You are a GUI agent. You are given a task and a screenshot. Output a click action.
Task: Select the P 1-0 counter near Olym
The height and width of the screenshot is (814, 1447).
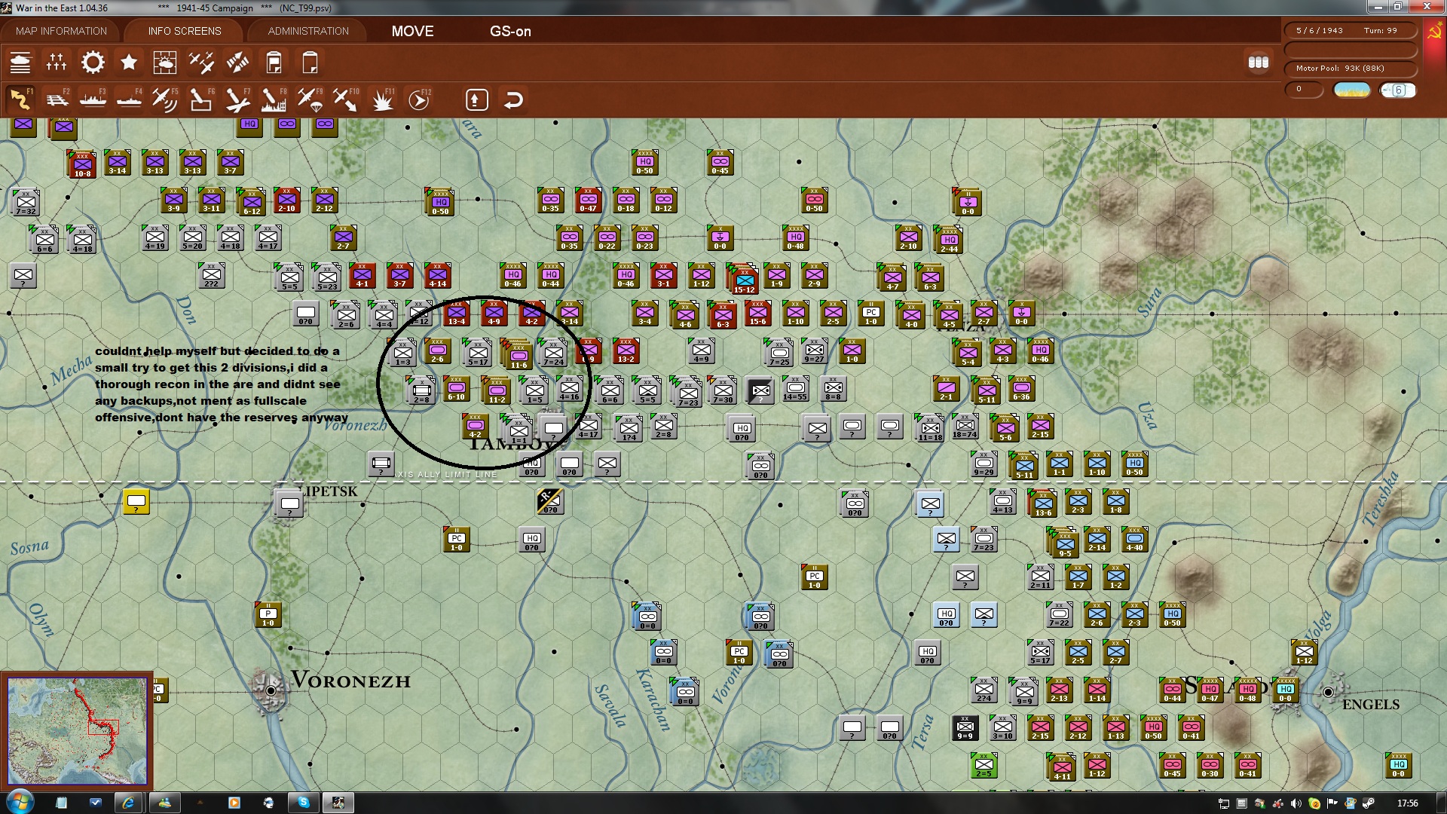[x=268, y=614]
